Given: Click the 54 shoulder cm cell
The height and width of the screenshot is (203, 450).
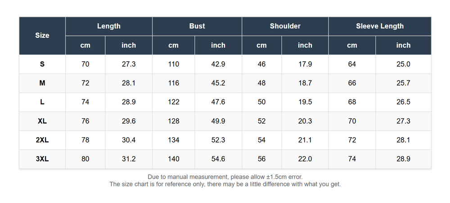Looking at the screenshot, I should pos(261,140).
